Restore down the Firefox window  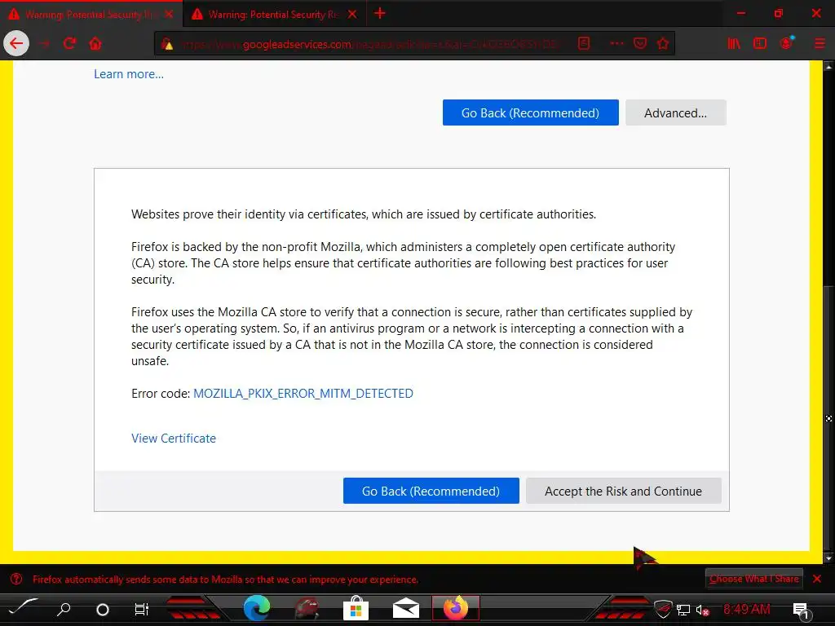[779, 13]
